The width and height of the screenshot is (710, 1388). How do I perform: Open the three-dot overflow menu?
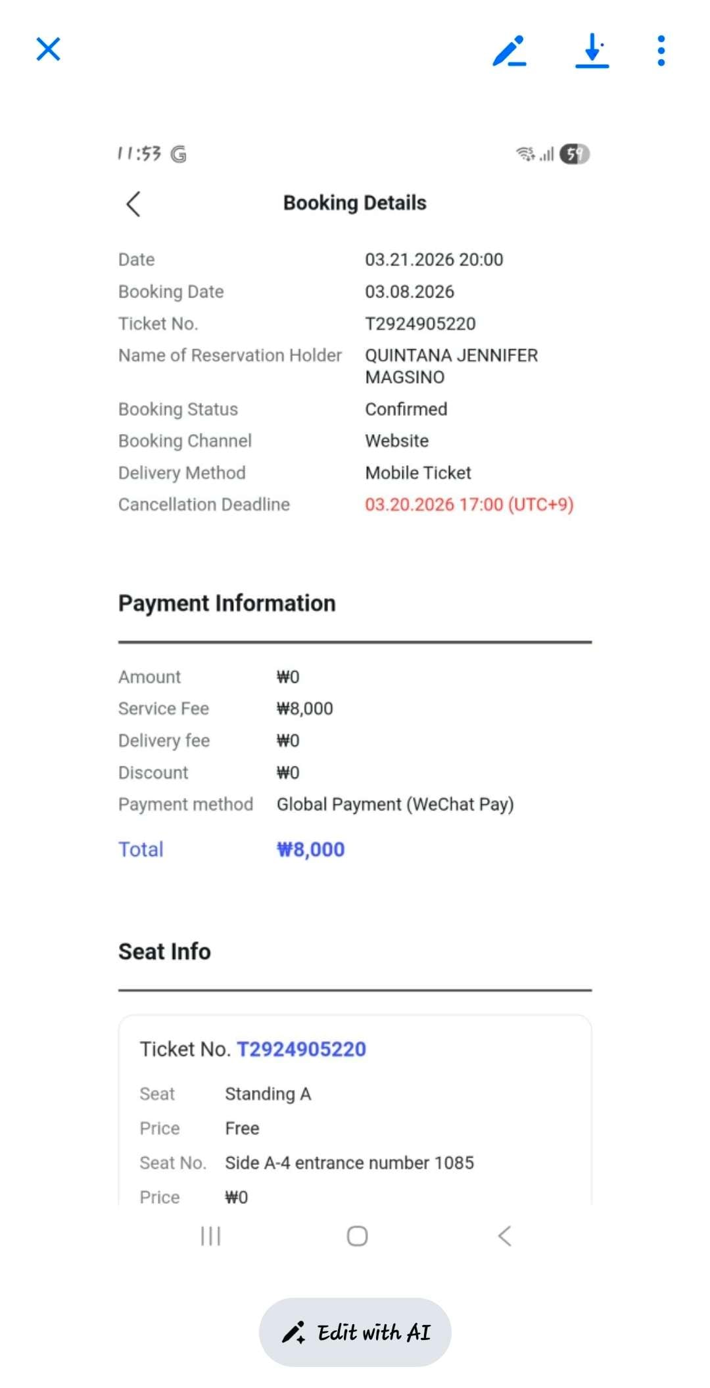point(661,51)
